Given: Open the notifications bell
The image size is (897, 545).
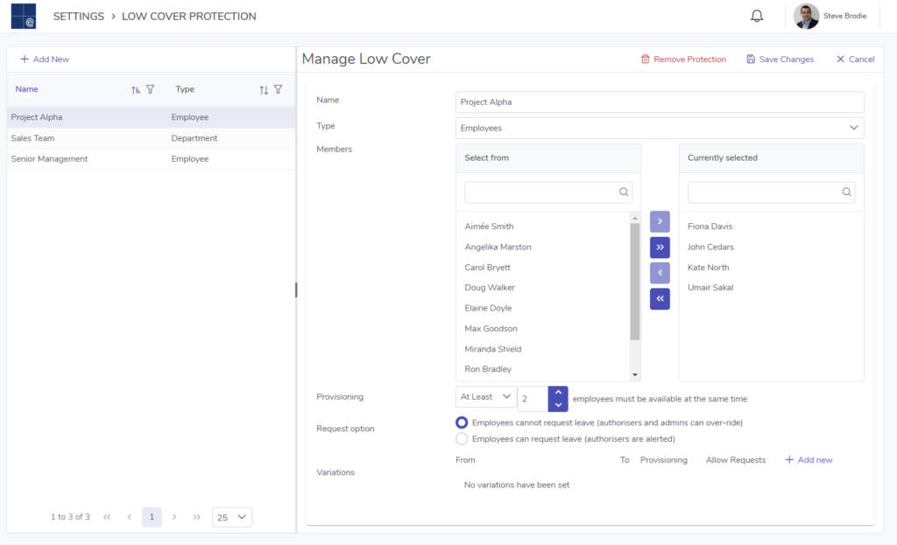Looking at the screenshot, I should pos(757,16).
